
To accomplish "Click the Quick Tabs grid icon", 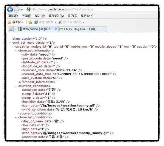I will [11, 29].
